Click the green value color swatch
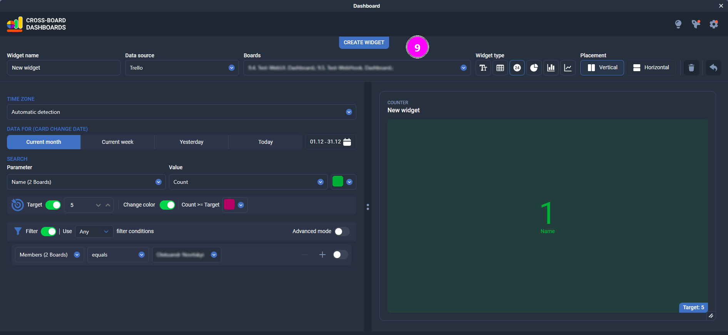 click(337, 182)
